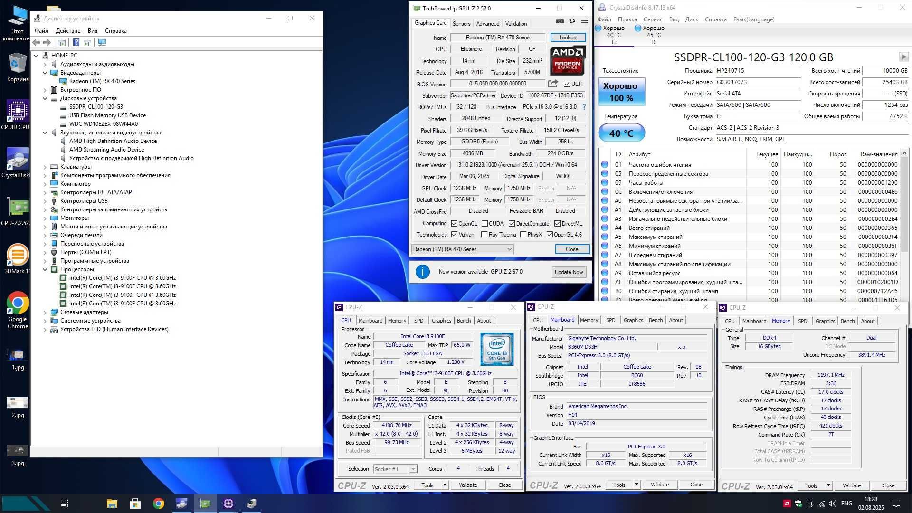Click the next disk arrow in CrystalDiskInfo

point(903,57)
